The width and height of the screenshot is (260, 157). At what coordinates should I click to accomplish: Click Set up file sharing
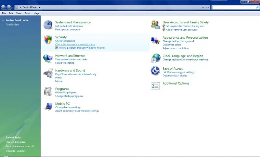(65, 63)
